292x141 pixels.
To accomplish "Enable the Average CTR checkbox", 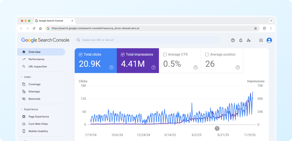I will point(165,54).
